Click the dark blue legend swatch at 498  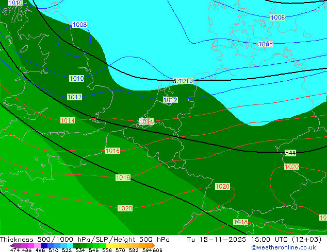pos(44,245)
